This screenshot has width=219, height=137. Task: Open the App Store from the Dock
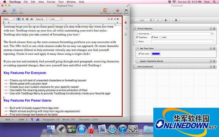(81, 129)
